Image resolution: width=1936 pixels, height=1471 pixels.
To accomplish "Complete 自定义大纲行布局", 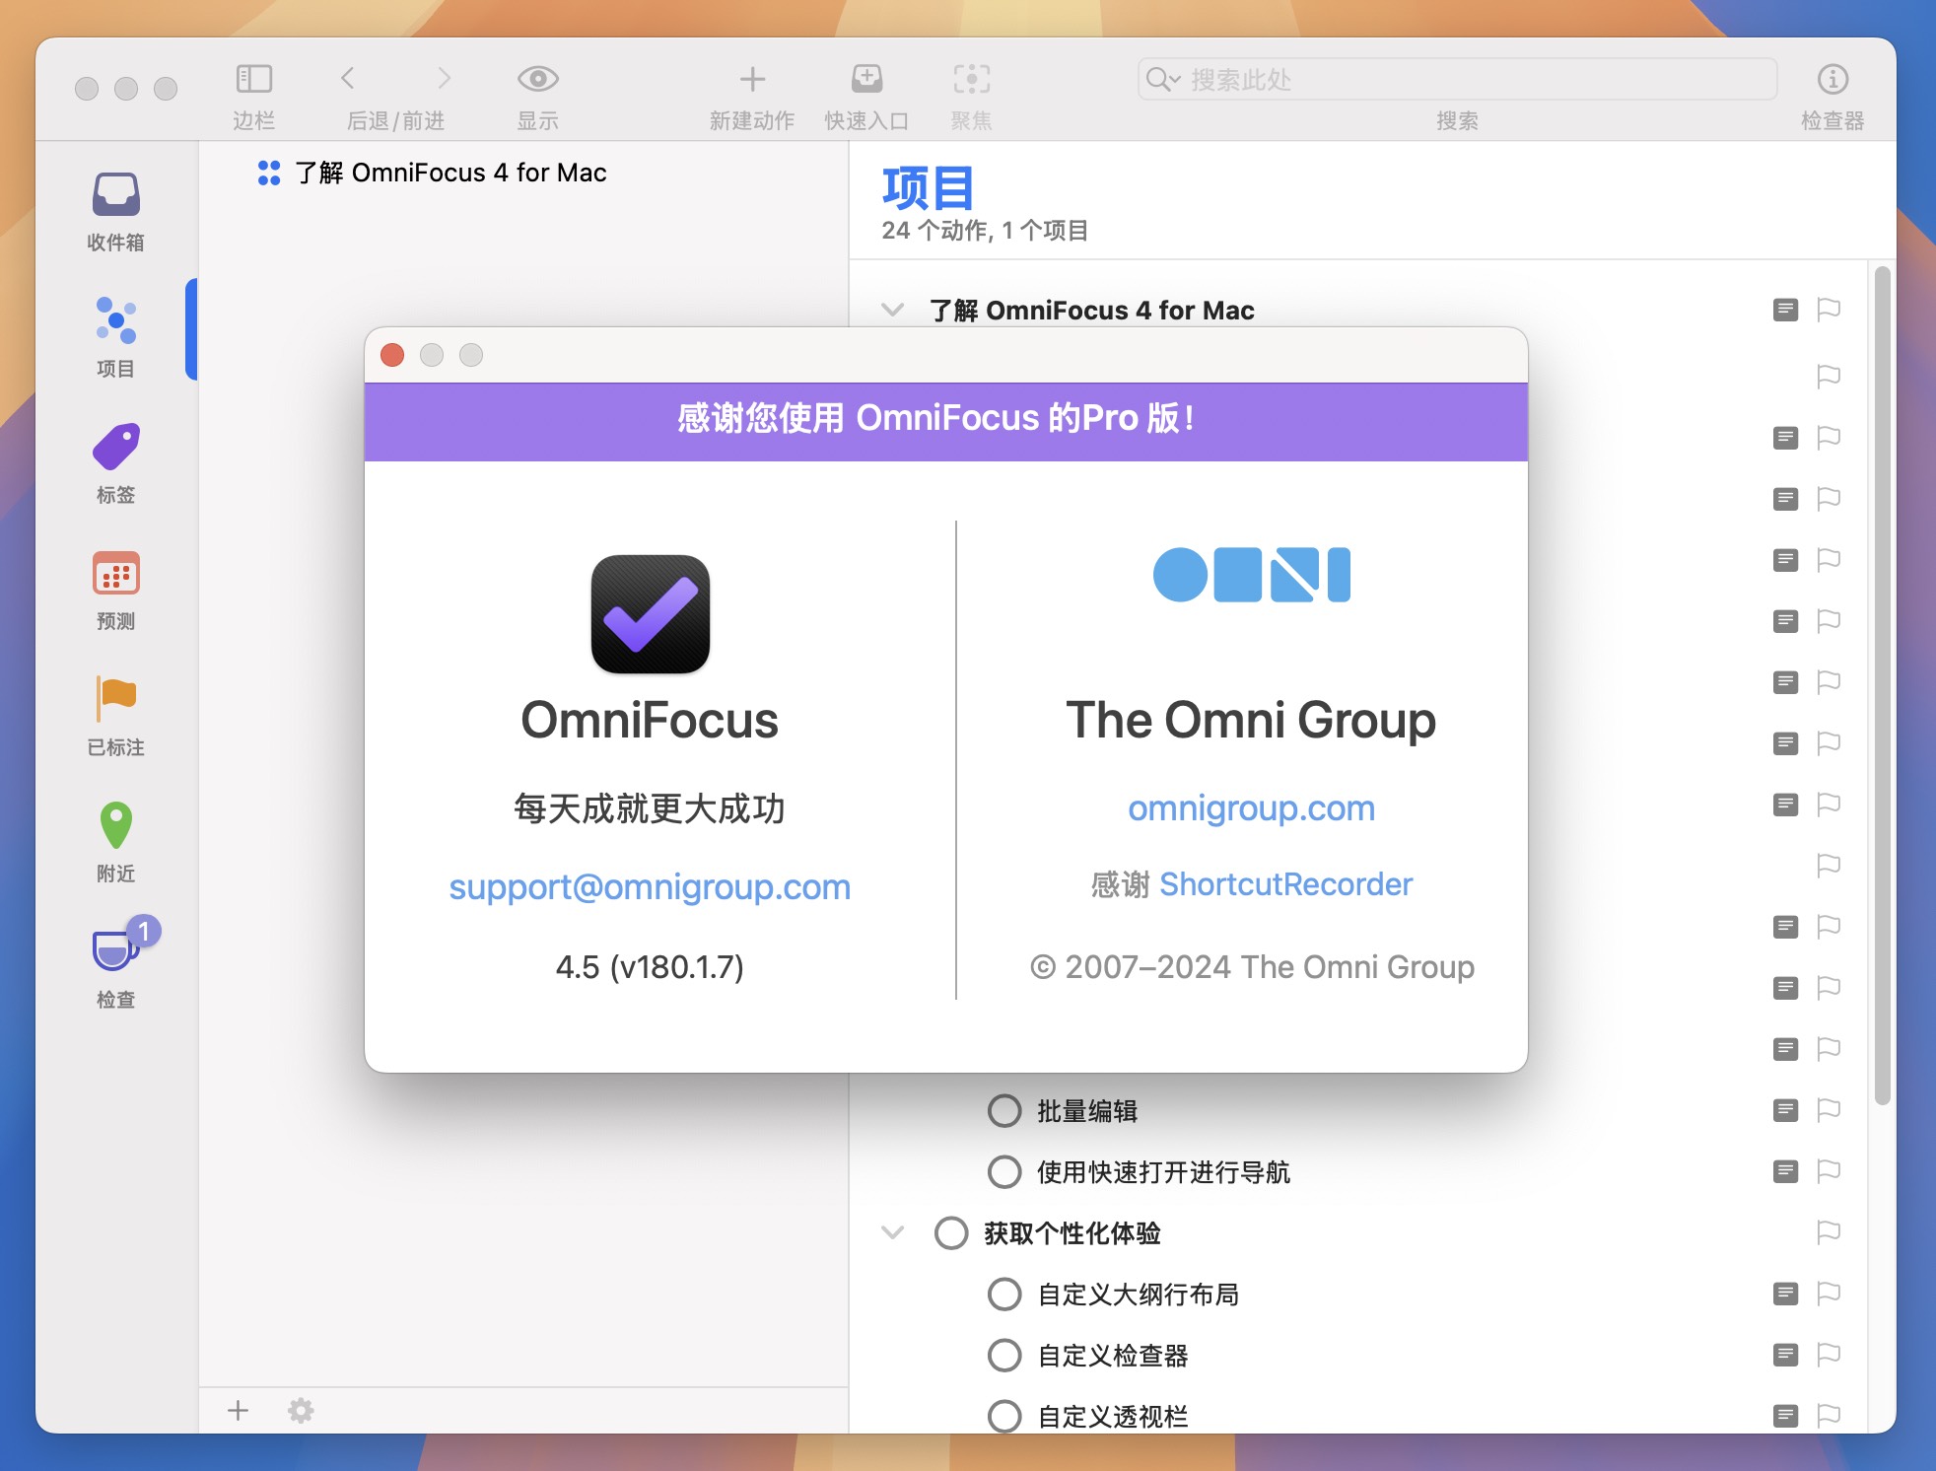I will pyautogui.click(x=1004, y=1295).
